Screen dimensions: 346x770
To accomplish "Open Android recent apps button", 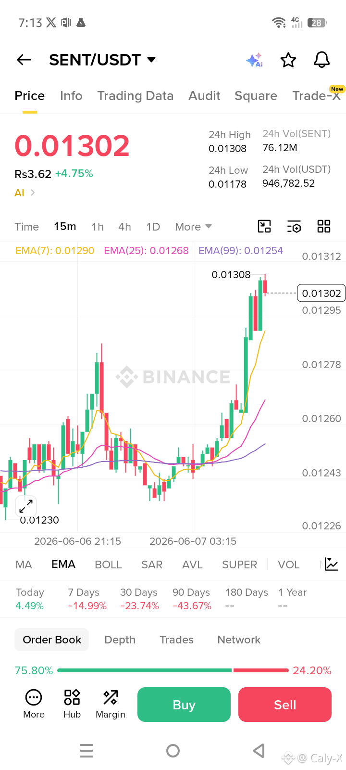I will [86, 751].
